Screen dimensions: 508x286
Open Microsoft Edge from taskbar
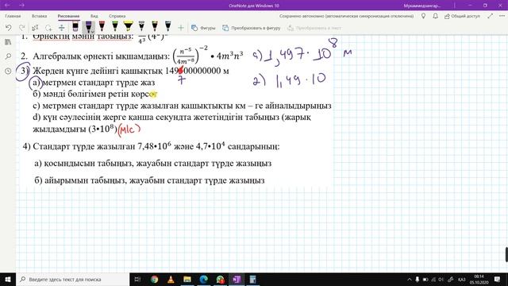point(204,279)
